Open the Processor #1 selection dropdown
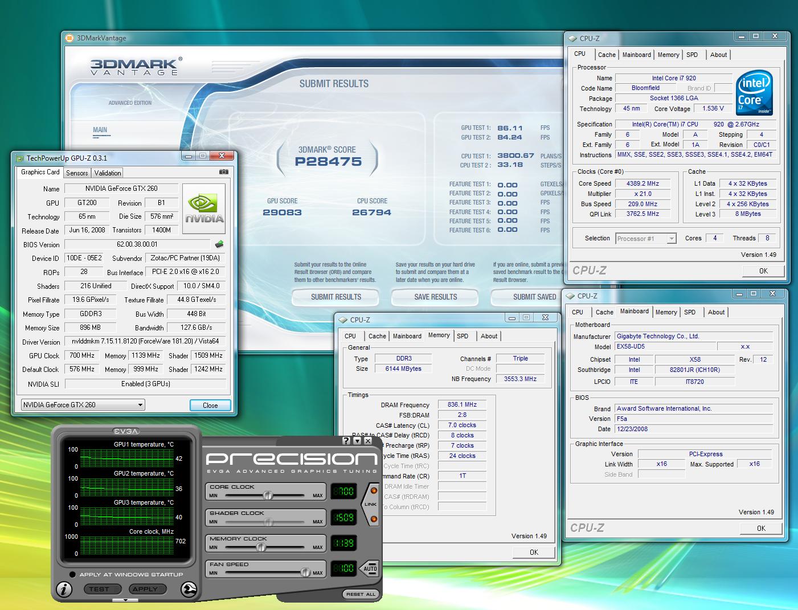Viewport: 798px width, 610px height. [646, 239]
